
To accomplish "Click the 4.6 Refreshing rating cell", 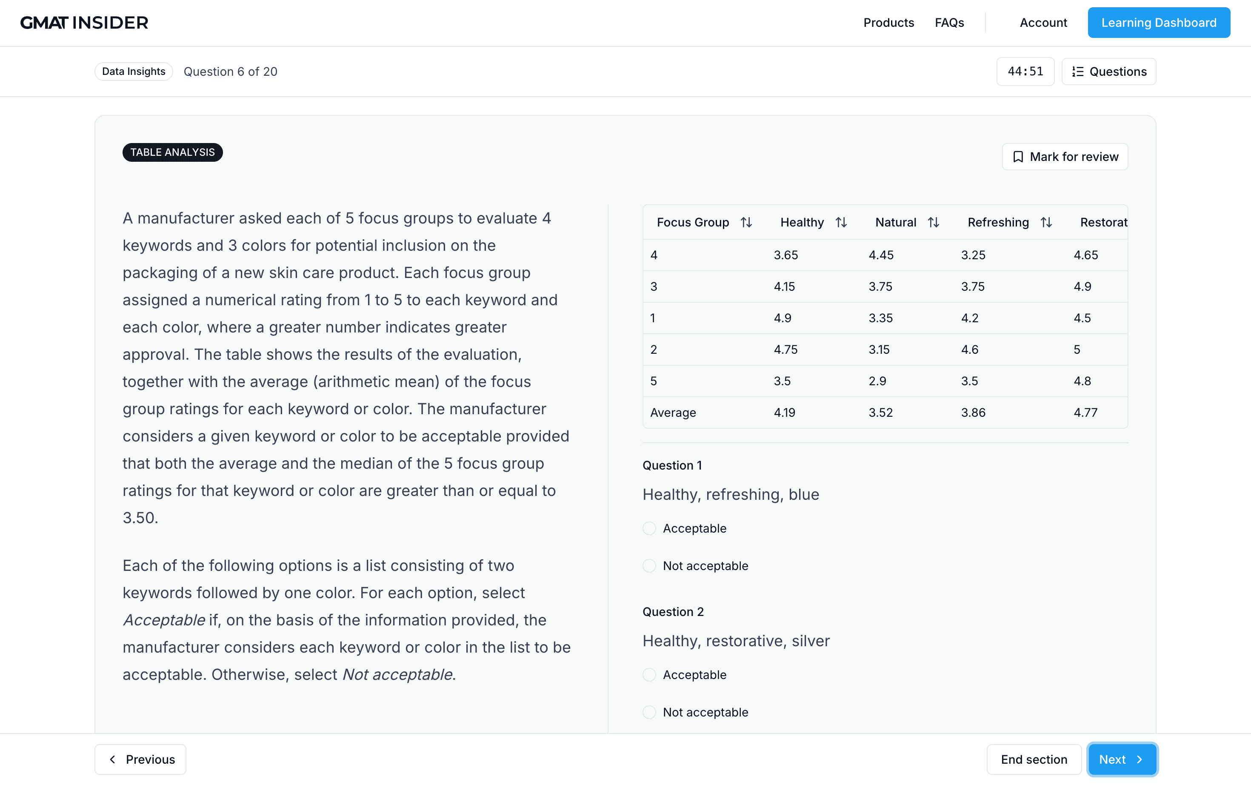I will (970, 350).
